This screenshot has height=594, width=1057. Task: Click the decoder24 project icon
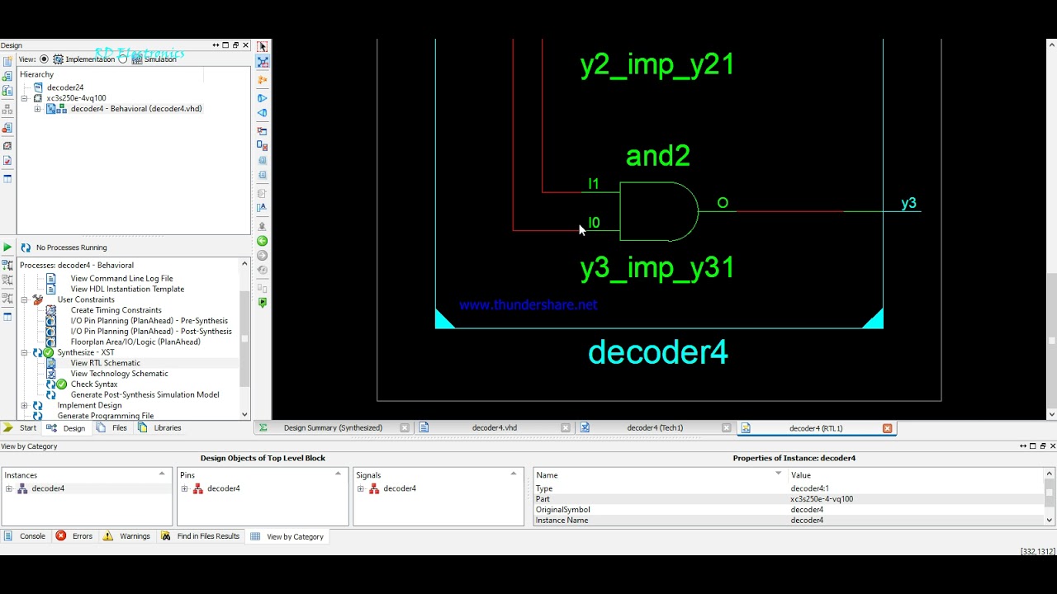tap(38, 87)
